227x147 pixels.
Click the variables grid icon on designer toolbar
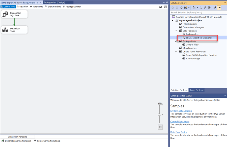(165, 7)
